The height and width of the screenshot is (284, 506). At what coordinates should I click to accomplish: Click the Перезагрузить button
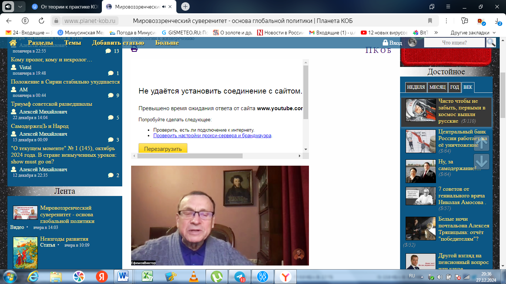click(163, 149)
